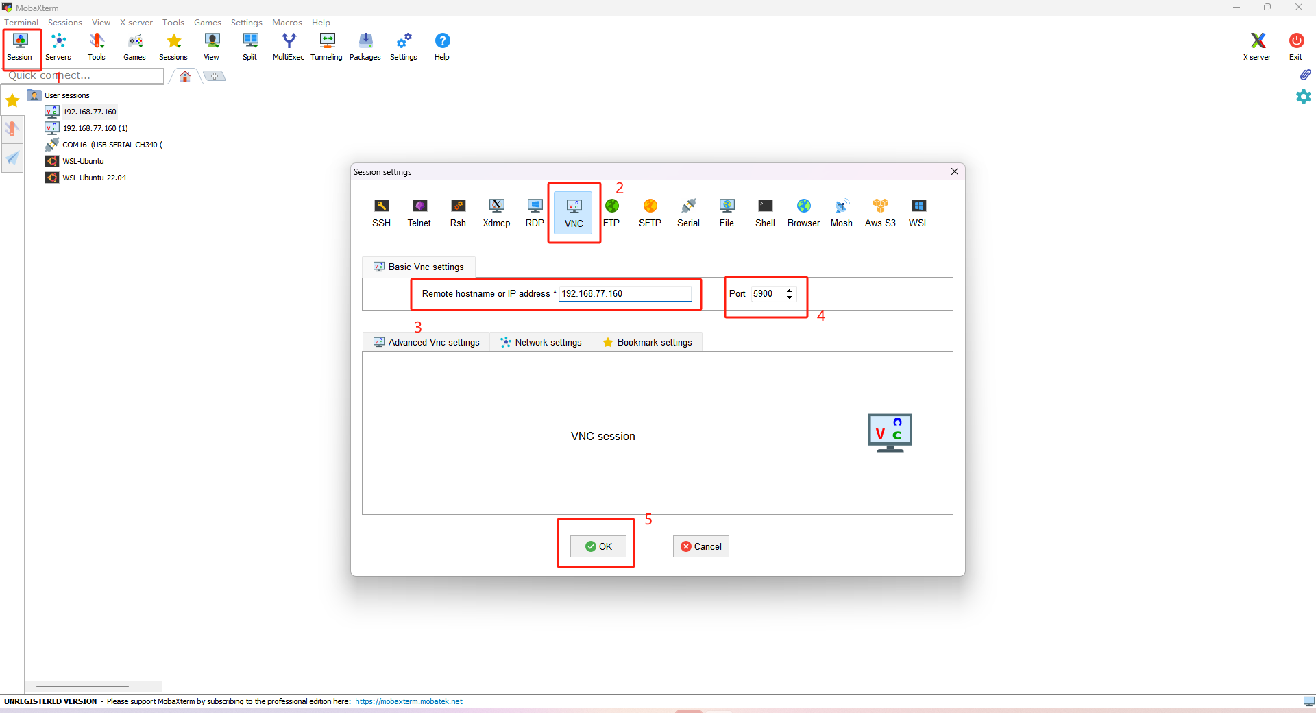This screenshot has height=713, width=1316.
Task: Cancel the session settings dialog
Action: [700, 546]
